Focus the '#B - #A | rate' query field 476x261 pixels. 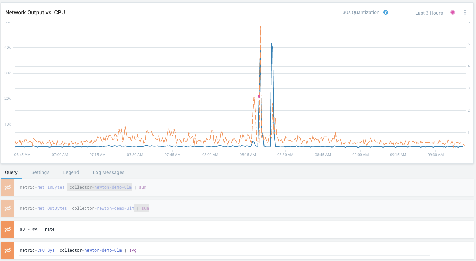[x=224, y=229]
